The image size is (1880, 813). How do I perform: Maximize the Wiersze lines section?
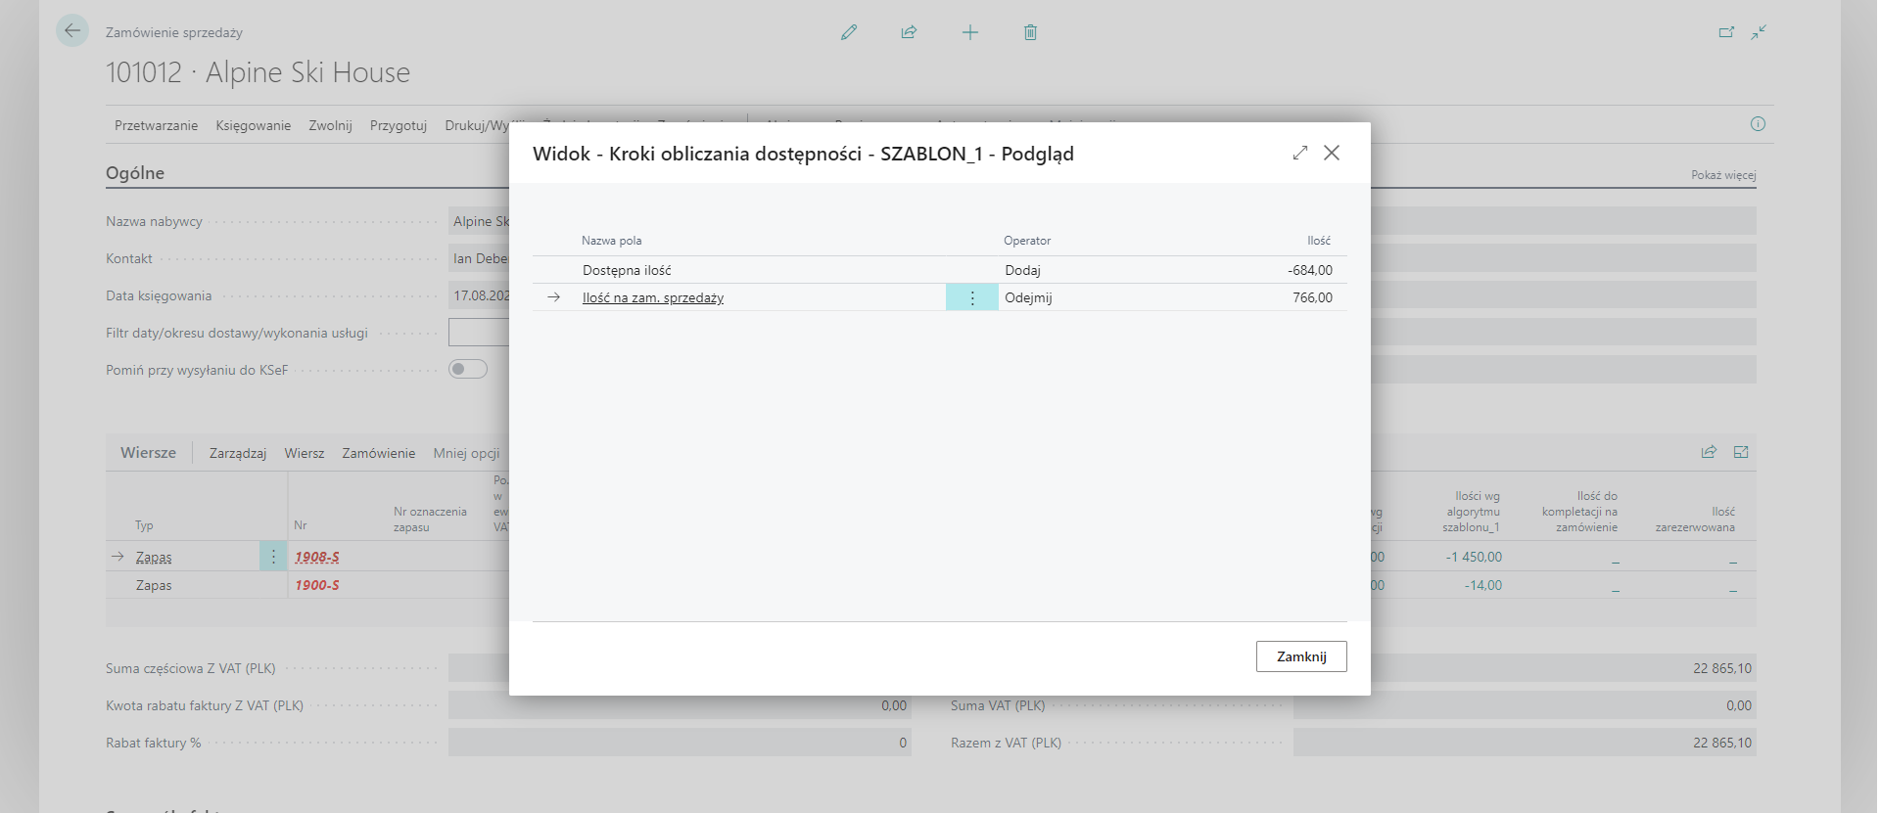tap(1741, 452)
